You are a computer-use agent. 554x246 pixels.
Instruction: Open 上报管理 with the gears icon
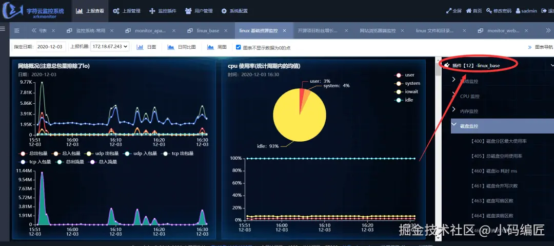tap(127, 11)
